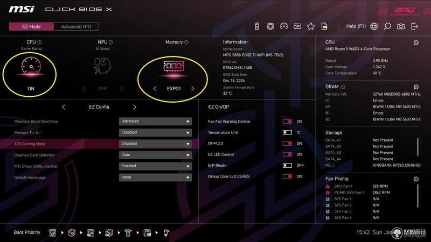Open the profile save file icon
The height and width of the screenshot is (242, 431).
coord(324,26)
